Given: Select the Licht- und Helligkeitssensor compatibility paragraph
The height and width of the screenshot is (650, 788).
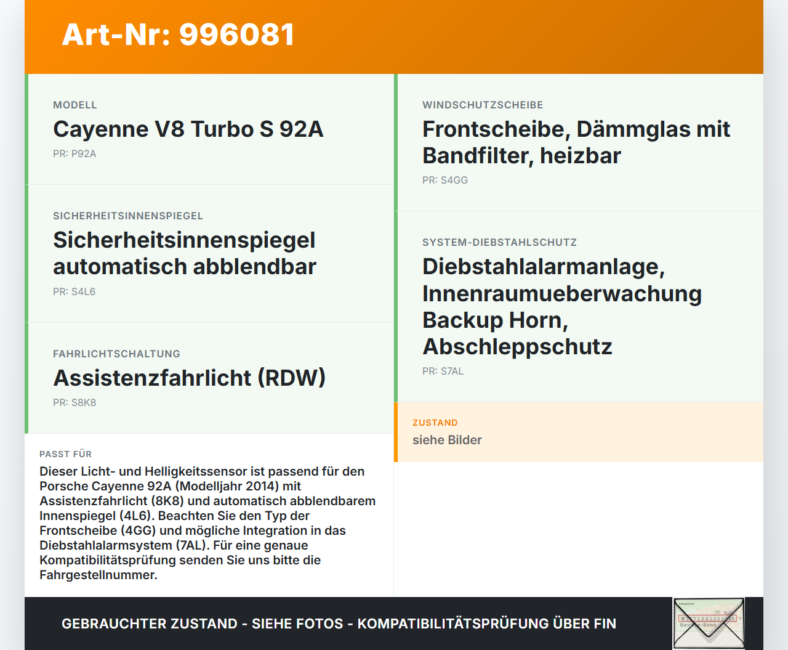Looking at the screenshot, I should pyautogui.click(x=207, y=523).
